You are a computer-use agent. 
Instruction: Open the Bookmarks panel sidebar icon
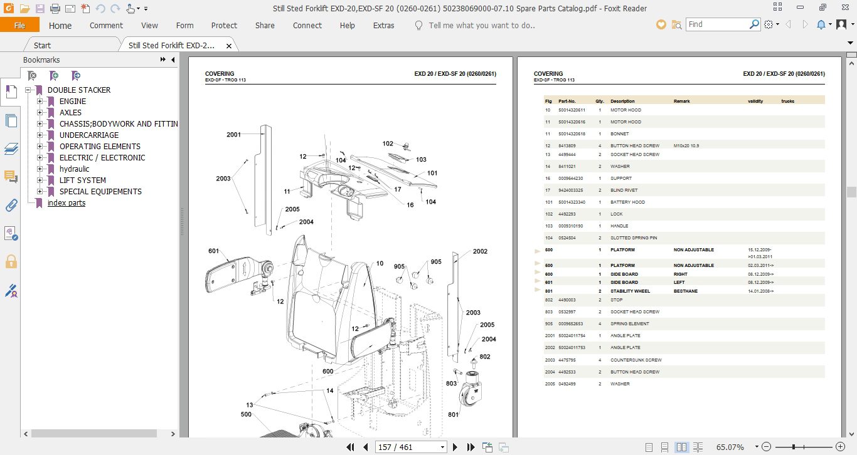coord(11,93)
